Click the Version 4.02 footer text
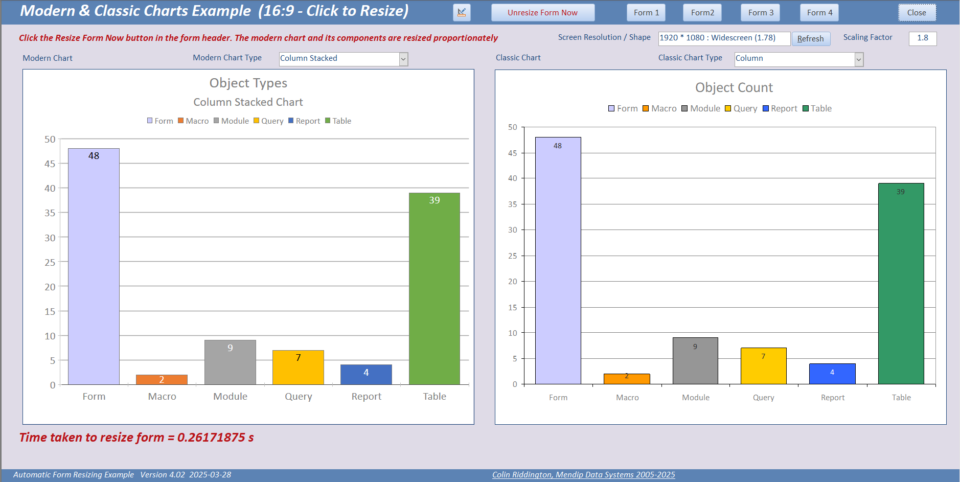This screenshot has width=960, height=482. click(x=163, y=475)
